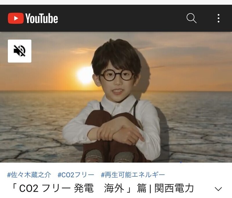Unmute the video with the speaker icon
Image resolution: width=232 pixels, height=198 pixels.
19,51
